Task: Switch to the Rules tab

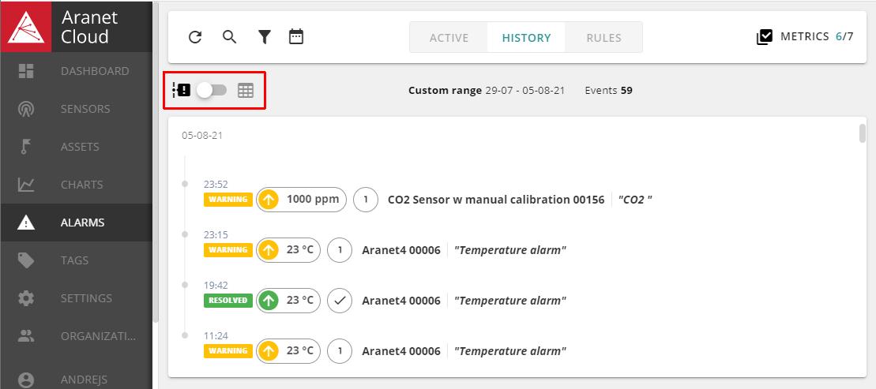Action: click(603, 38)
